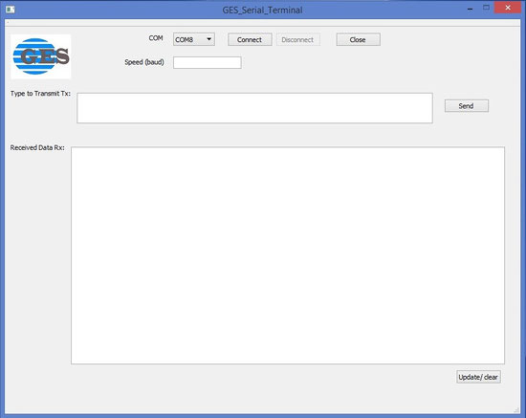Close the window with the red X
Screen dimensions: 526x418
click(508, 8)
